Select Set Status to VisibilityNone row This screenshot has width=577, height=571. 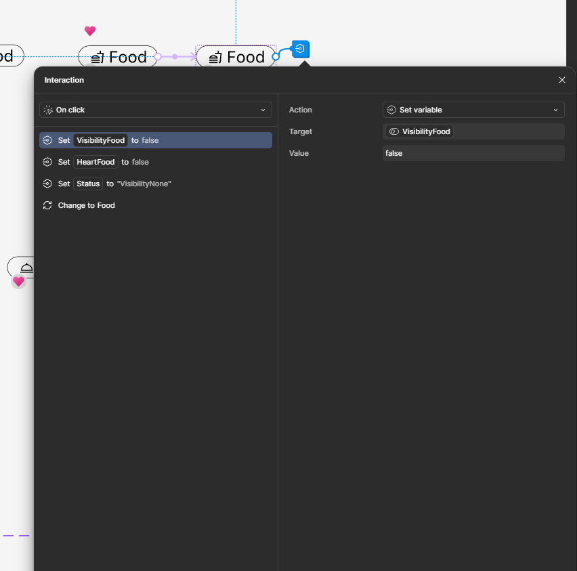coord(155,184)
